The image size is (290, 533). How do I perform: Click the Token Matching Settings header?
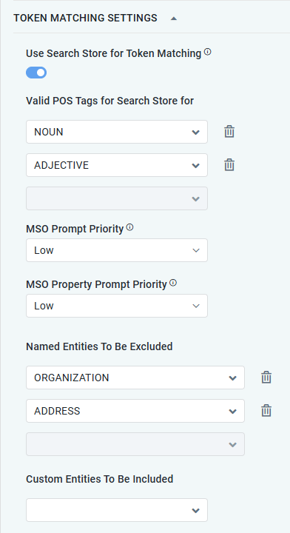pyautogui.click(x=85, y=18)
